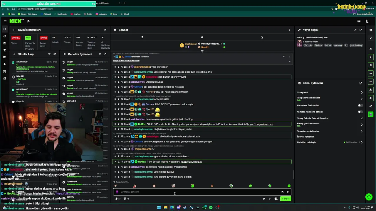376x211 pixels.
Task: Click the Gönder send button
Action: click(x=286, y=199)
